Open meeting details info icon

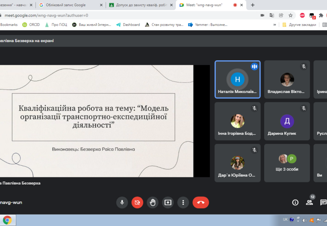point(295,203)
